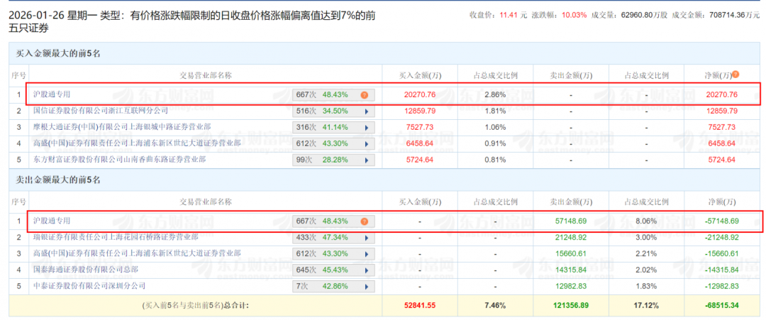The width and height of the screenshot is (766, 320).
Task: Click 99次 28.28% stats box
Action: 333,160
